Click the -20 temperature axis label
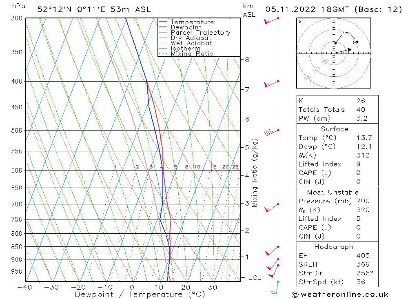This screenshot has width=408, height=299. [78, 287]
